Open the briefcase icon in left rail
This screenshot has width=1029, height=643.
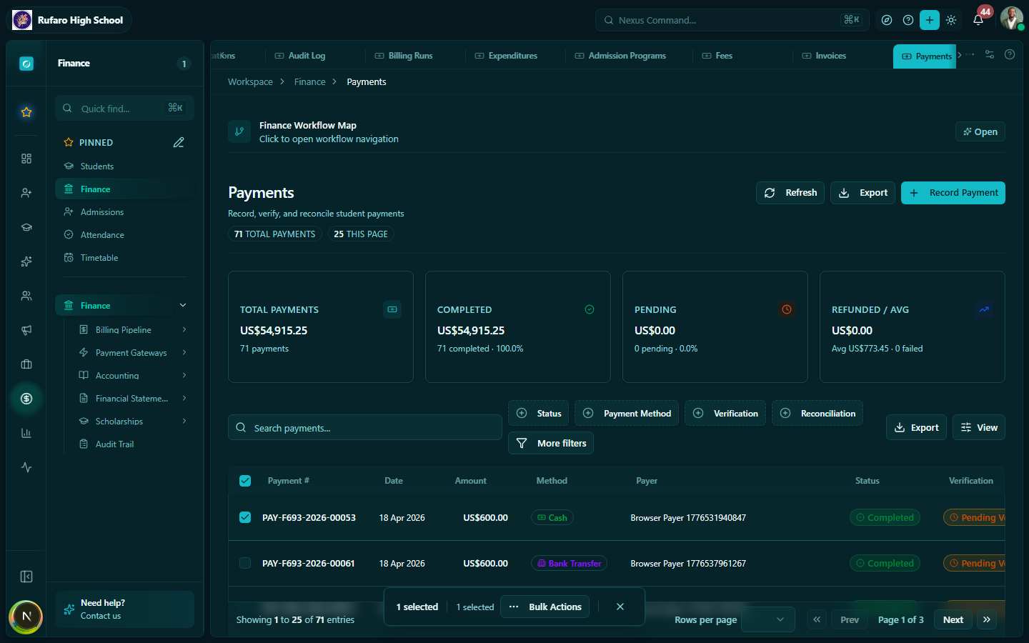pyautogui.click(x=26, y=364)
